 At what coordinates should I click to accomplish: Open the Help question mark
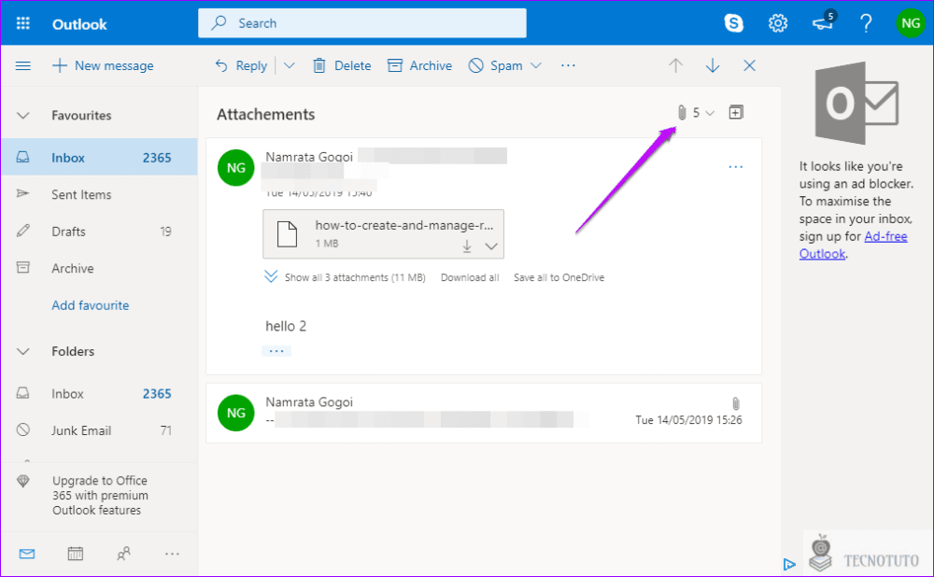pos(866,23)
